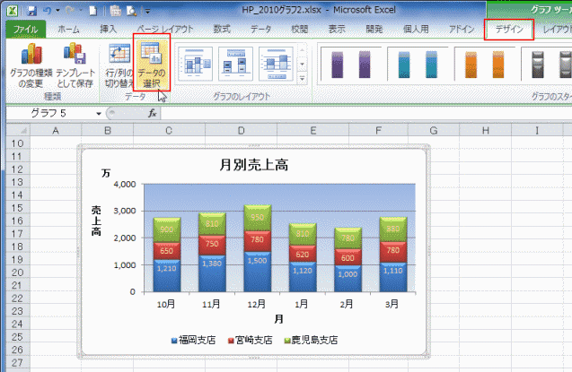Click the chart title 月別売上高
The height and width of the screenshot is (372, 572).
coord(254,165)
